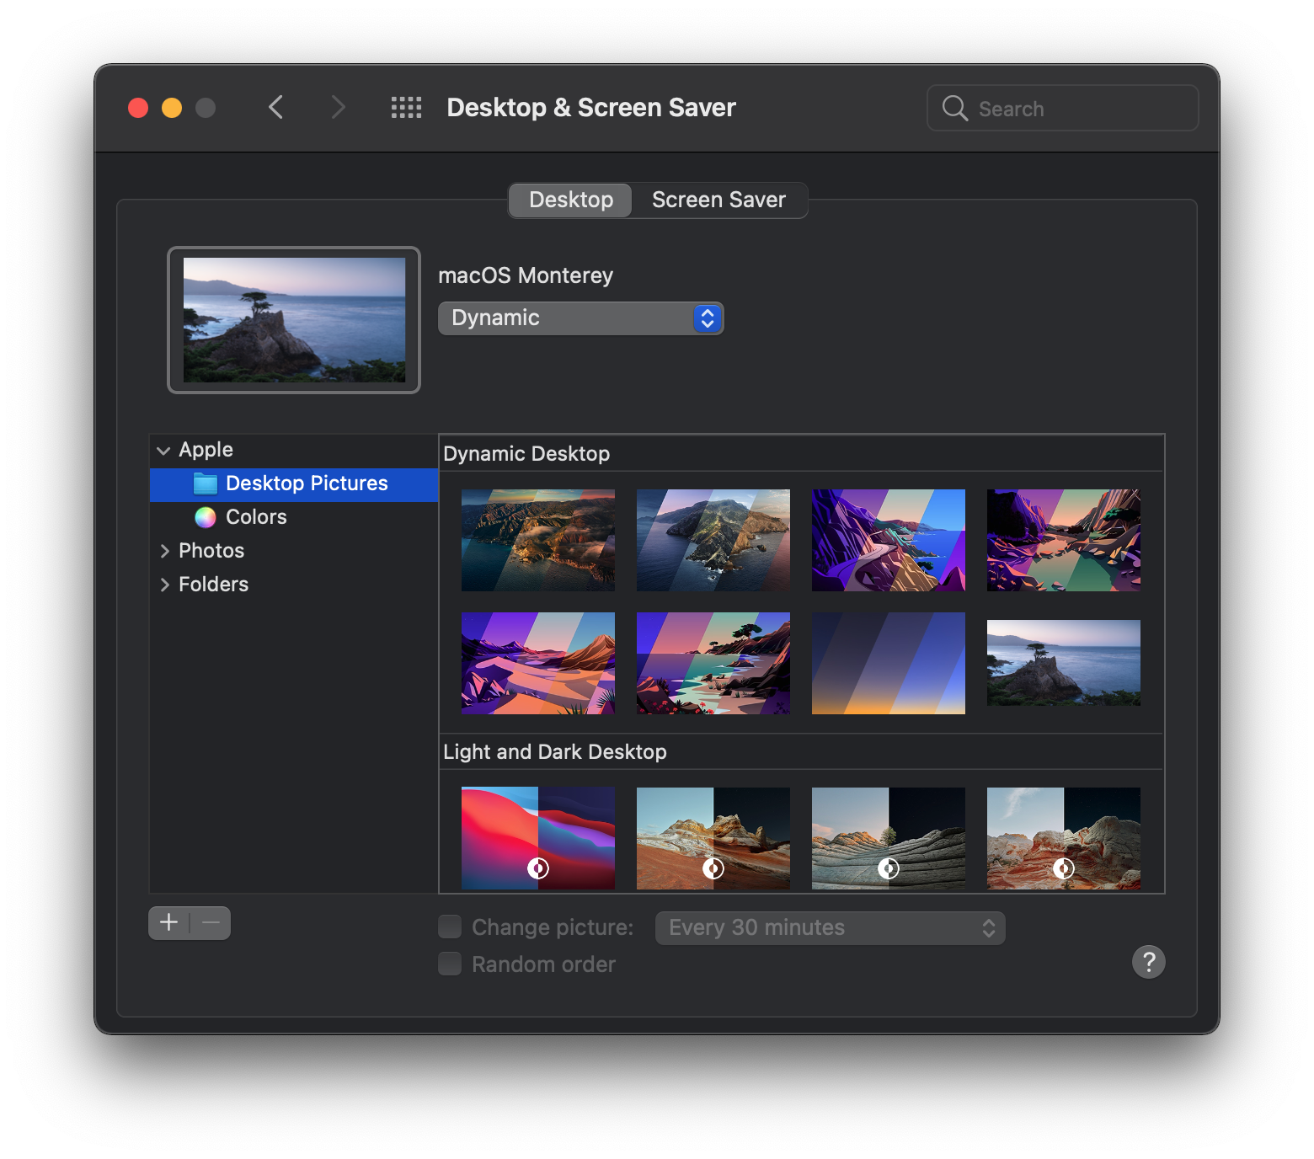
Task: Click the Desktop & Screen Saver window title
Action: click(591, 108)
